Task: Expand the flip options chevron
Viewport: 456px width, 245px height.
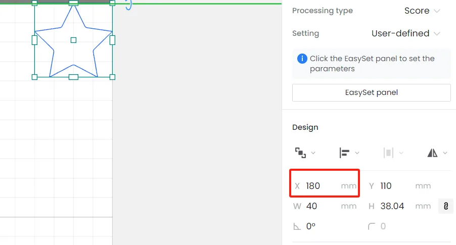Action: 445,153
